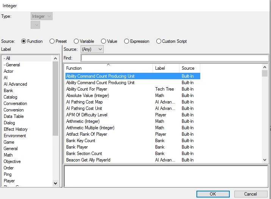Select 'AI Pathing Cost Unit' function
This screenshot has height=199, width=271.
click(x=133, y=108)
